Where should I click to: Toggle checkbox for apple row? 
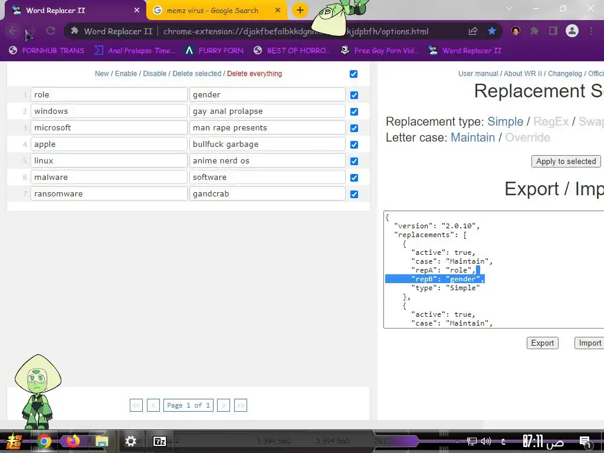click(354, 145)
